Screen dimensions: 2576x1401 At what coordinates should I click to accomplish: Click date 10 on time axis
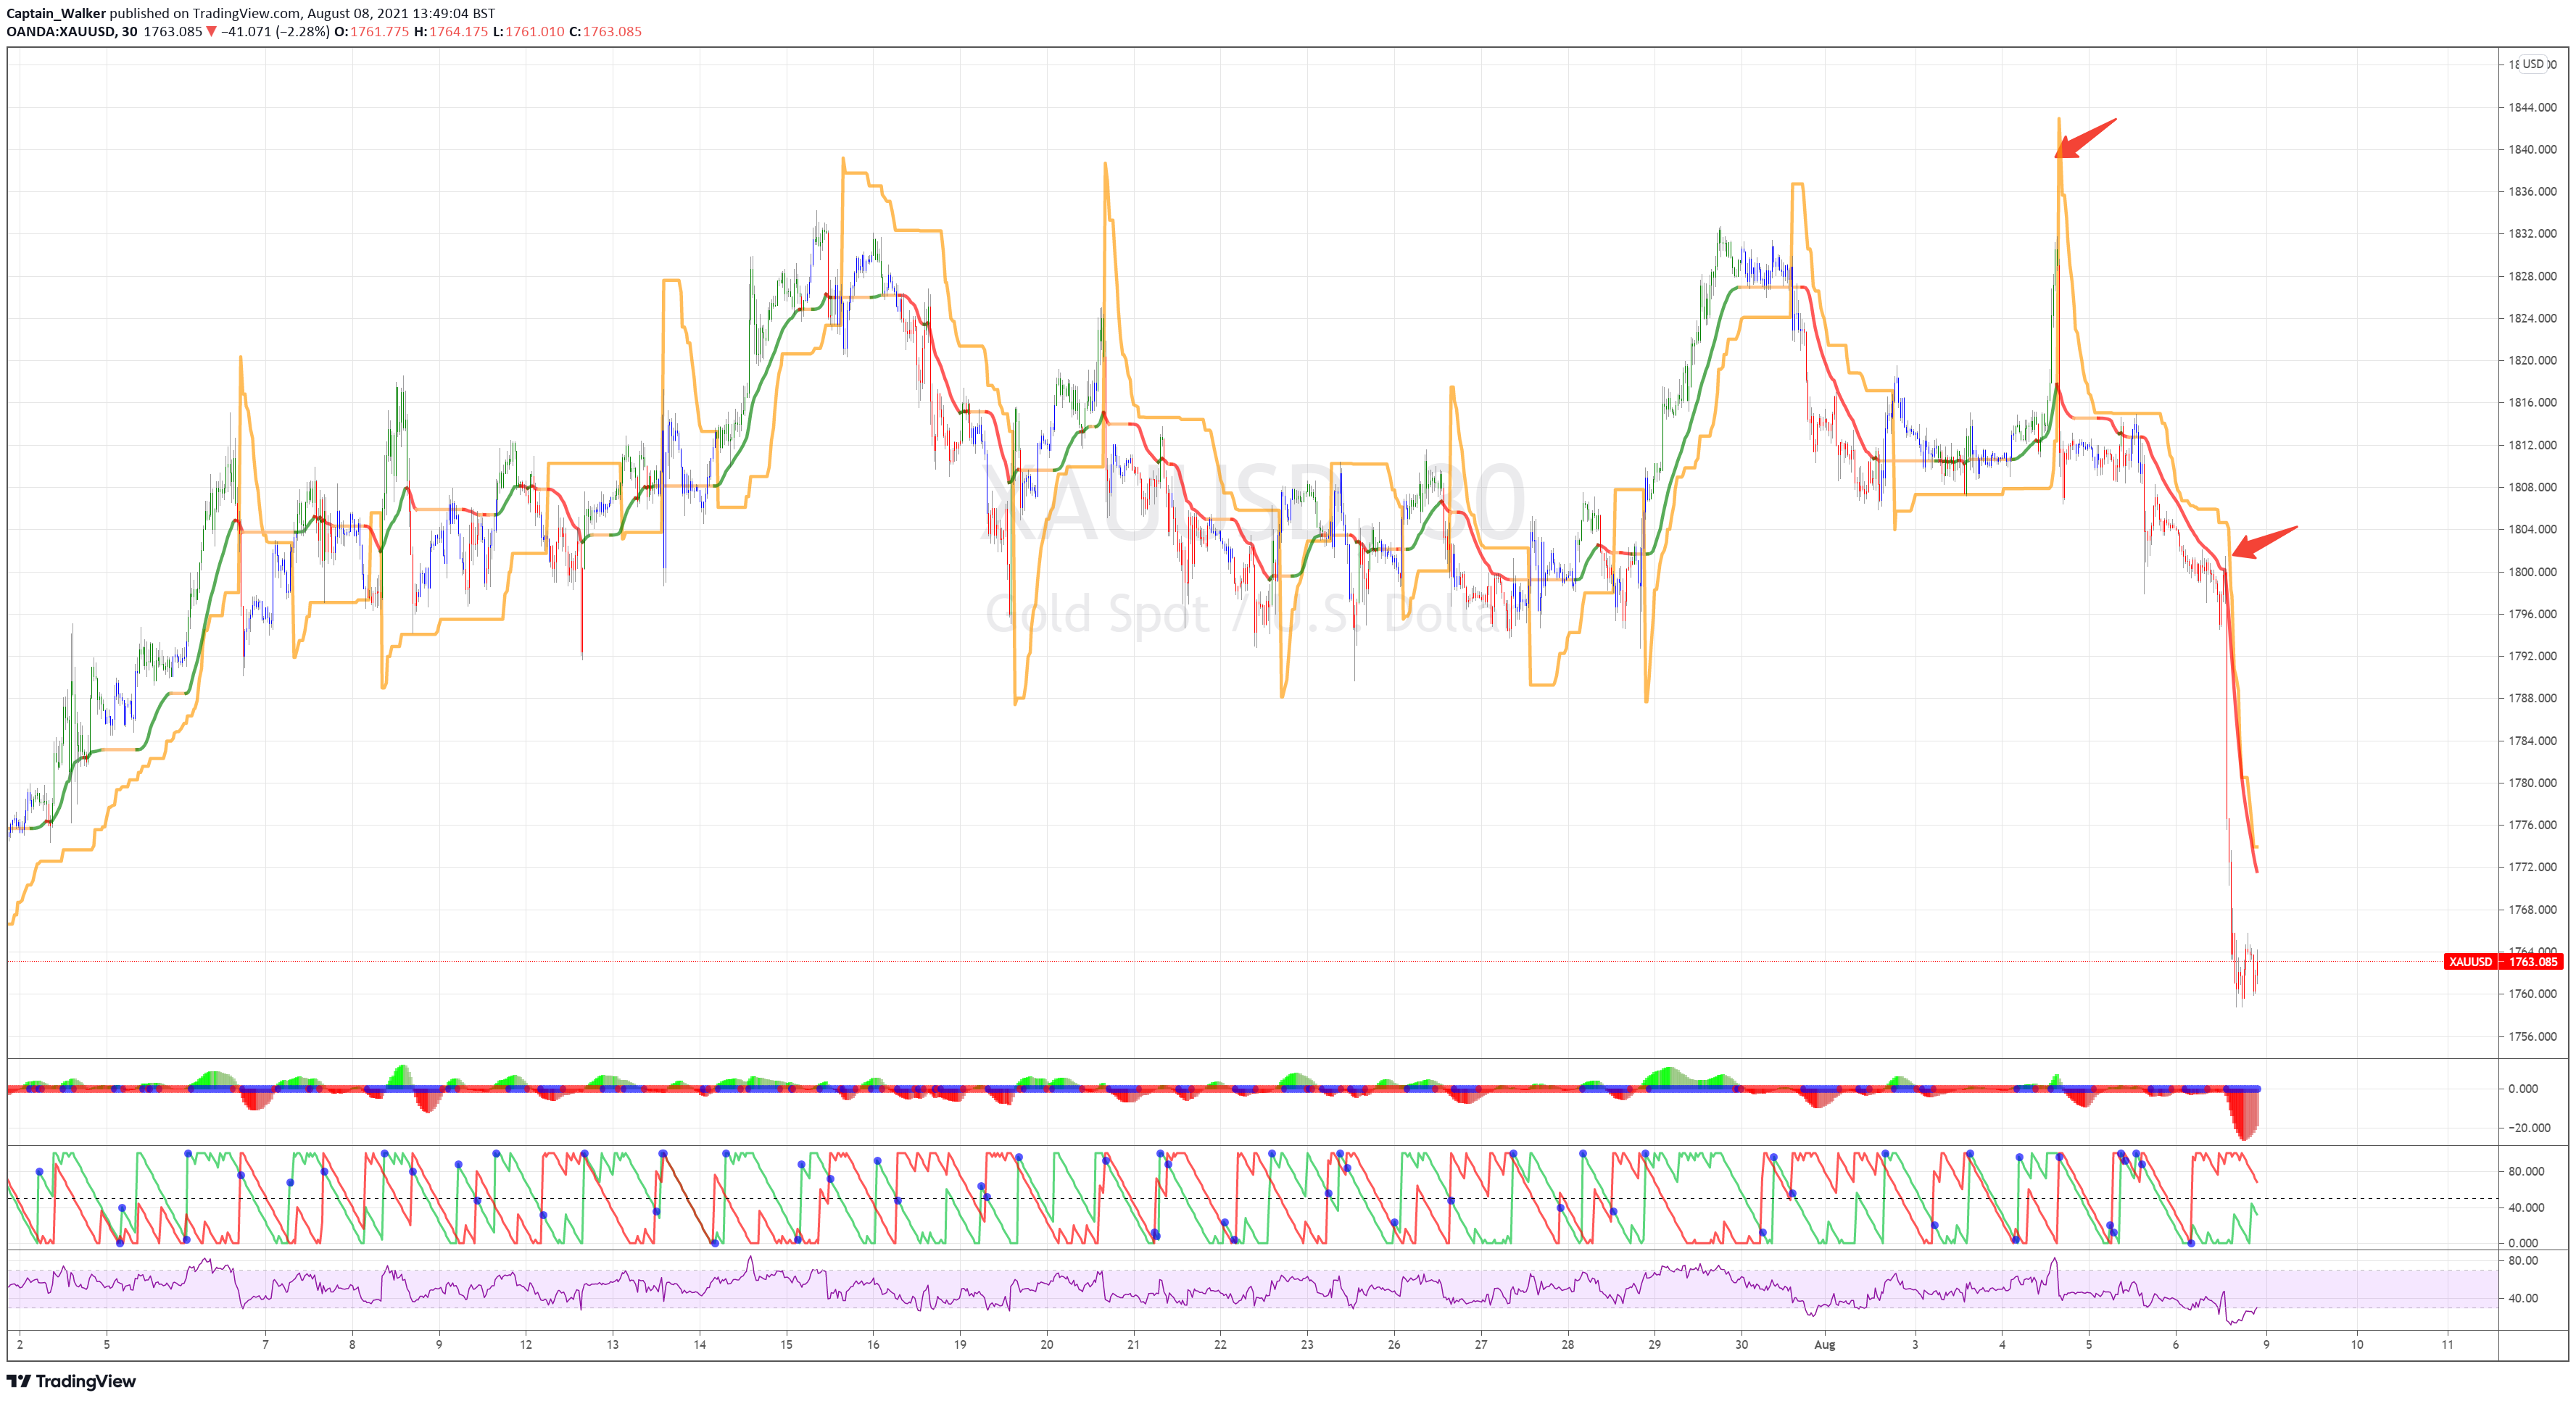(2357, 1344)
